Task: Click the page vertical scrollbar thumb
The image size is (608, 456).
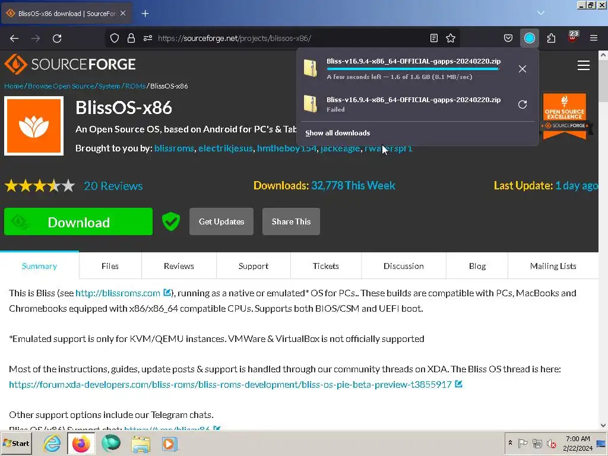Action: tap(603, 81)
